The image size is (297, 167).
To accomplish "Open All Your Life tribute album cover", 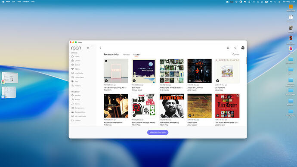I will [172, 71].
